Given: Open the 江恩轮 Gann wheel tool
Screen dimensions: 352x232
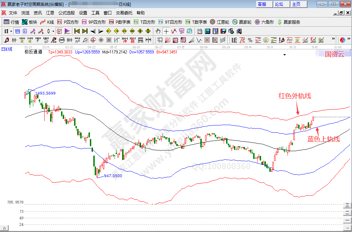Looking at the screenshot, I should [x=221, y=22].
